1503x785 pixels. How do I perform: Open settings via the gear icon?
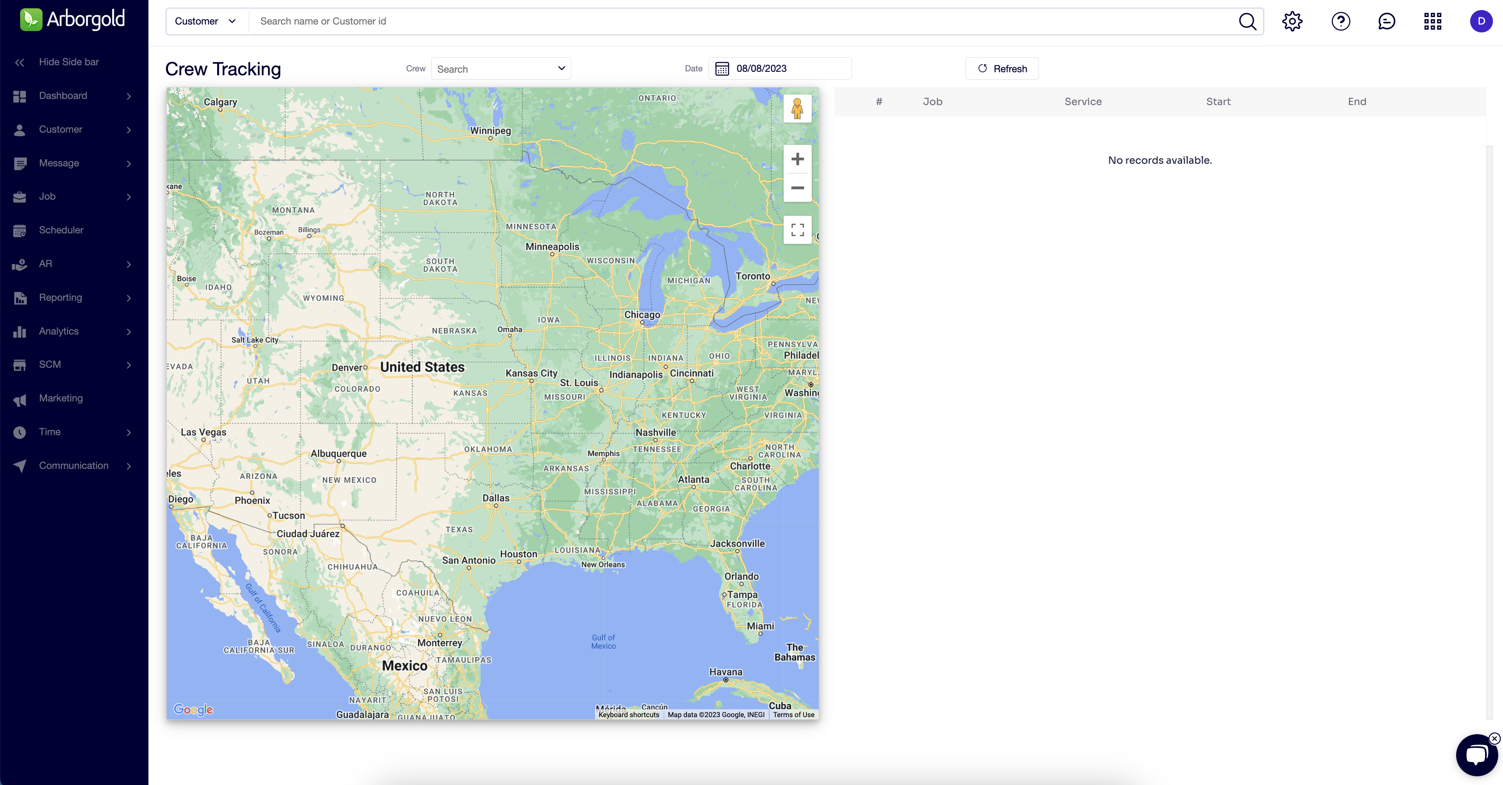point(1292,21)
